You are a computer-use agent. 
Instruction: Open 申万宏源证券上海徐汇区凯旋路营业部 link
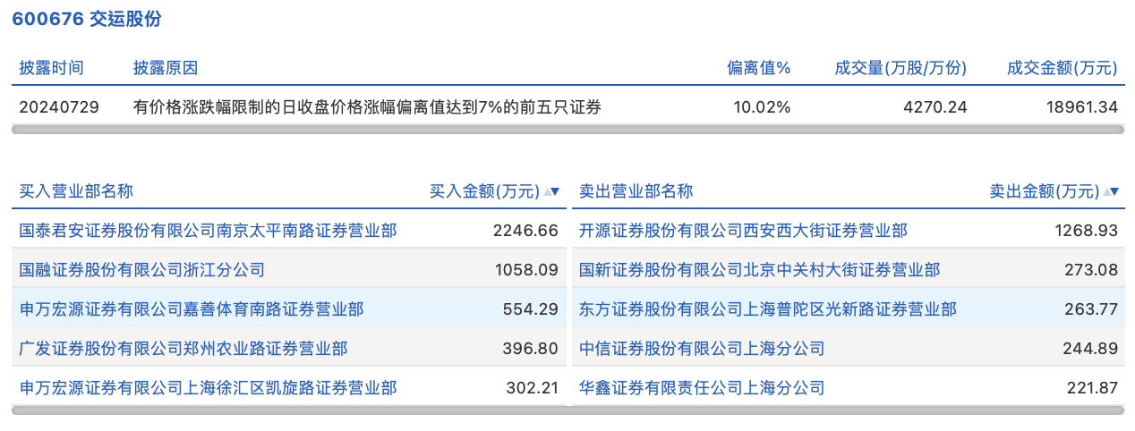tap(208, 388)
